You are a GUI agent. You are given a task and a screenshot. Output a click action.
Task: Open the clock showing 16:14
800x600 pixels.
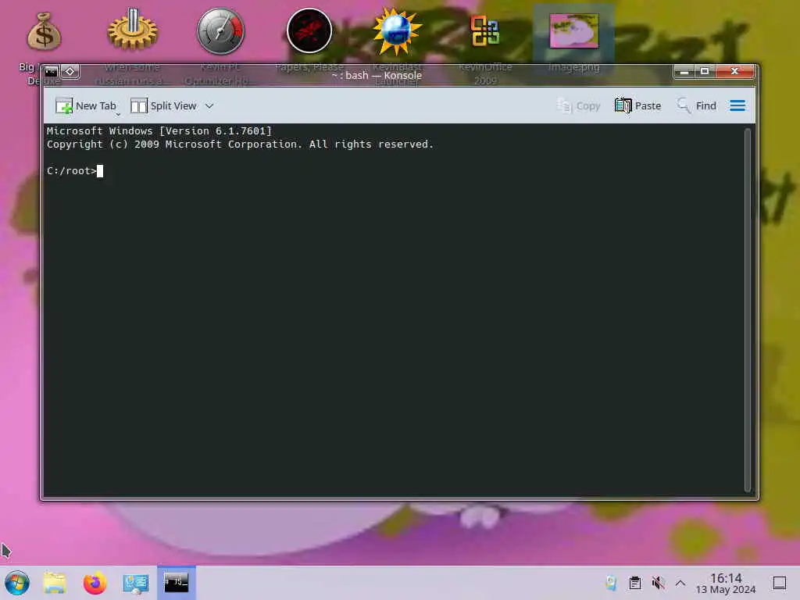tap(726, 583)
